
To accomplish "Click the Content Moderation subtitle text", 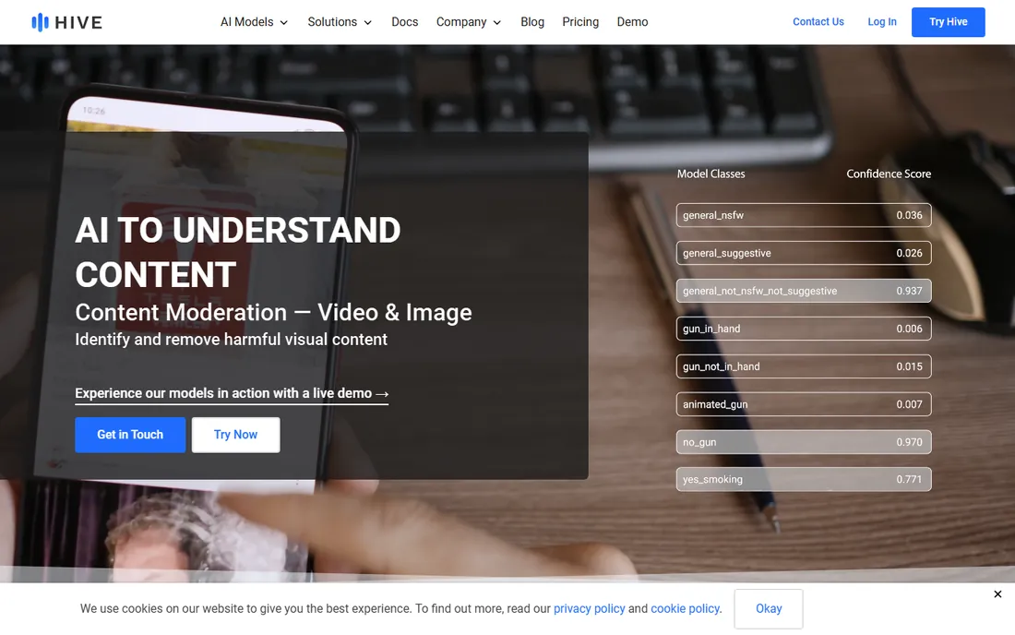I will [273, 313].
